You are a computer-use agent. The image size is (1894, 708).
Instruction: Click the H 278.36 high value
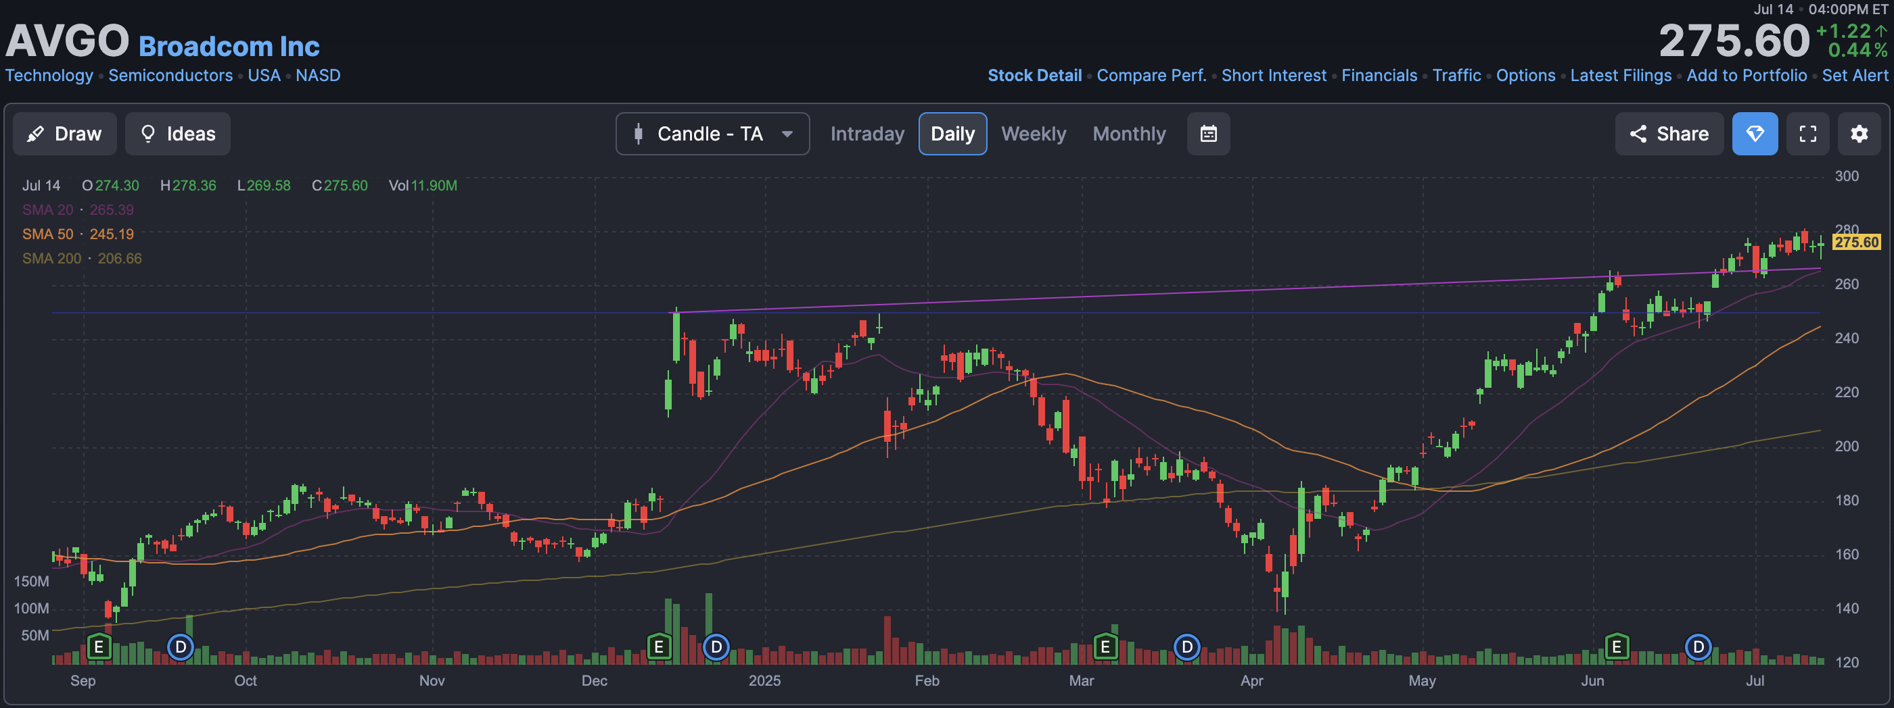[x=188, y=186]
